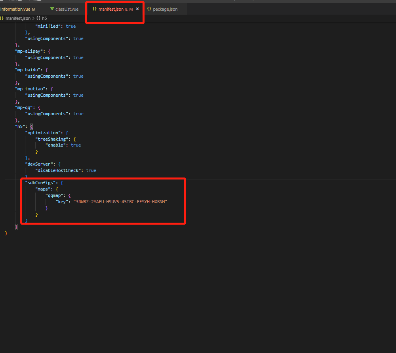Click the JSON braces icon on manifest.json tab
The width and height of the screenshot is (396, 353).
(95, 9)
